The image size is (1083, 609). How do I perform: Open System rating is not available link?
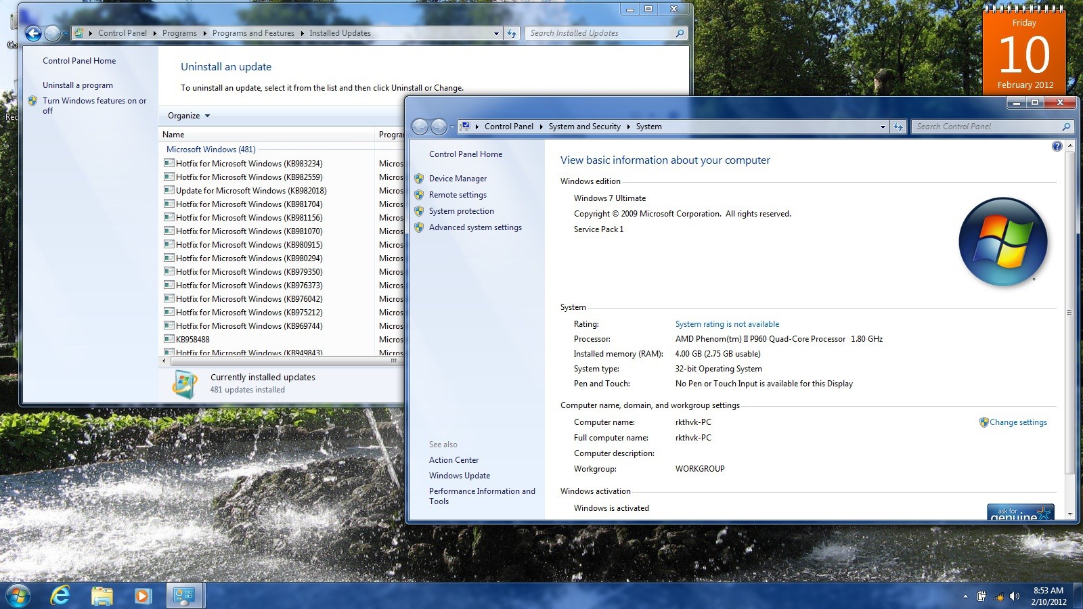point(727,324)
